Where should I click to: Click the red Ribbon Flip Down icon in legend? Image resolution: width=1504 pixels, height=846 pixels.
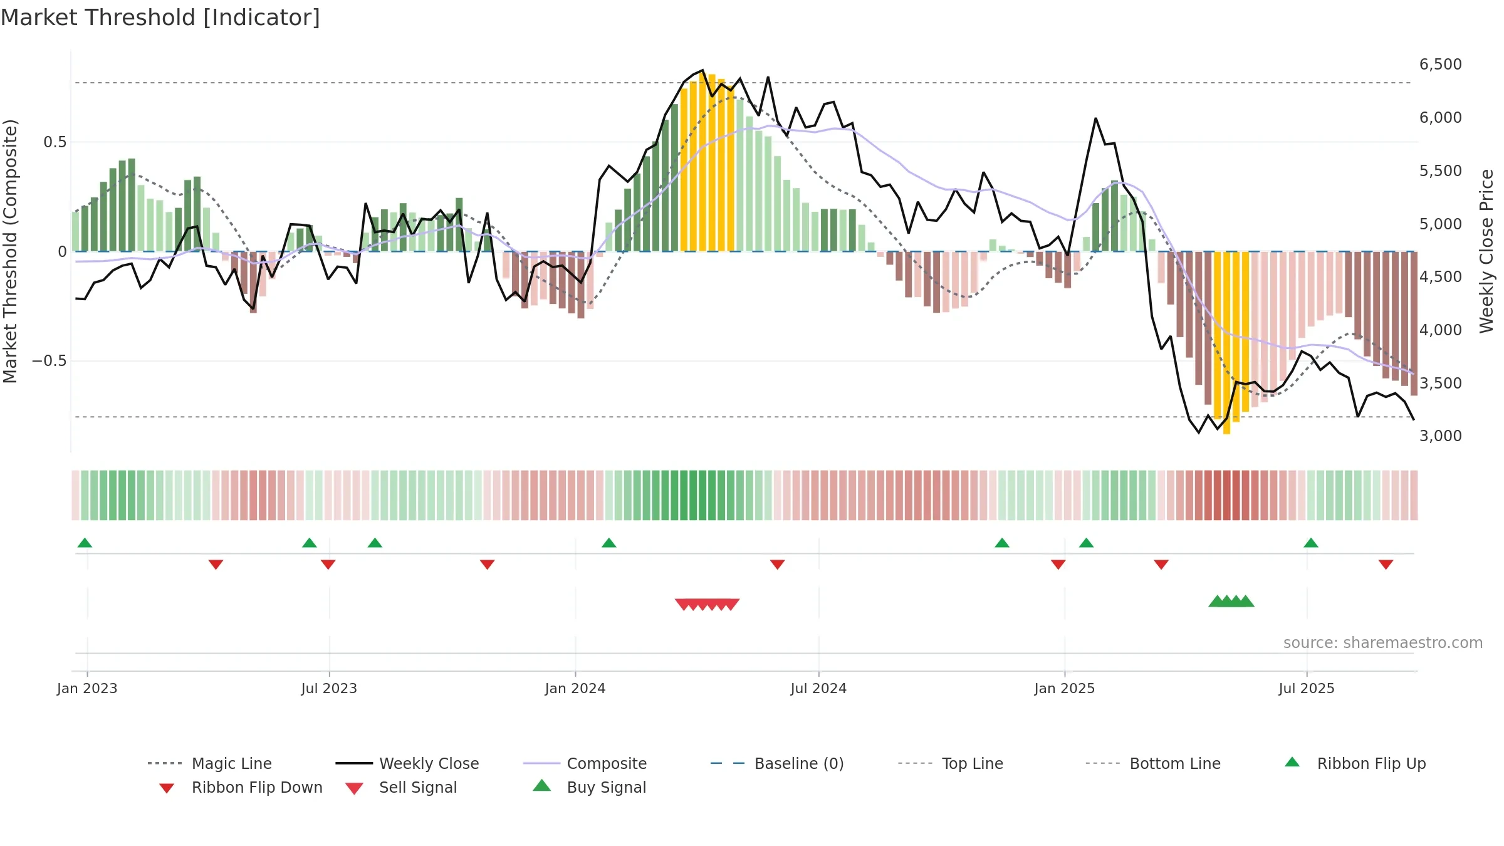(167, 788)
